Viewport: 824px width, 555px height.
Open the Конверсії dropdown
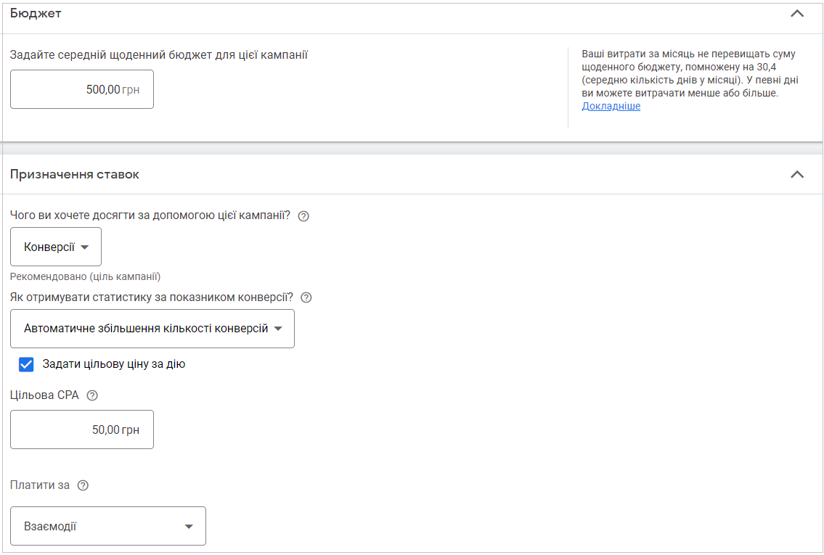tap(56, 247)
